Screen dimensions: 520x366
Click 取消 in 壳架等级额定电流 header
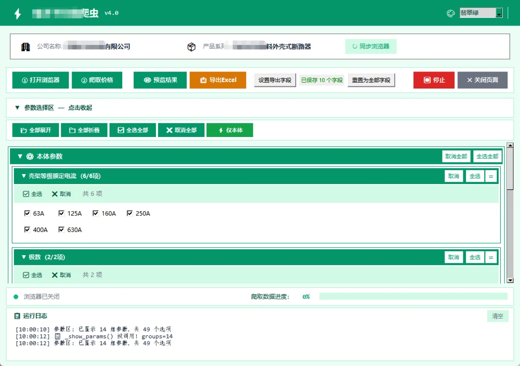(454, 176)
